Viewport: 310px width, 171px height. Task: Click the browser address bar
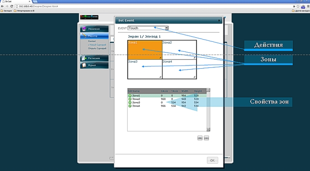click(x=154, y=6)
